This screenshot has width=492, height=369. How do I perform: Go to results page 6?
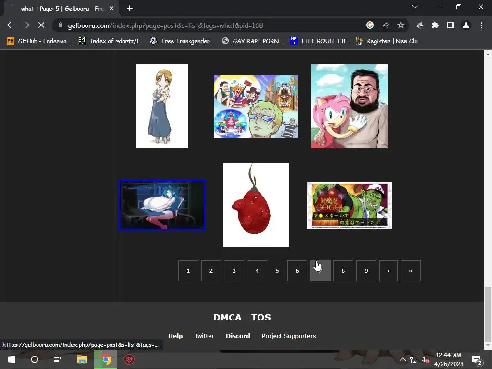[x=297, y=271]
